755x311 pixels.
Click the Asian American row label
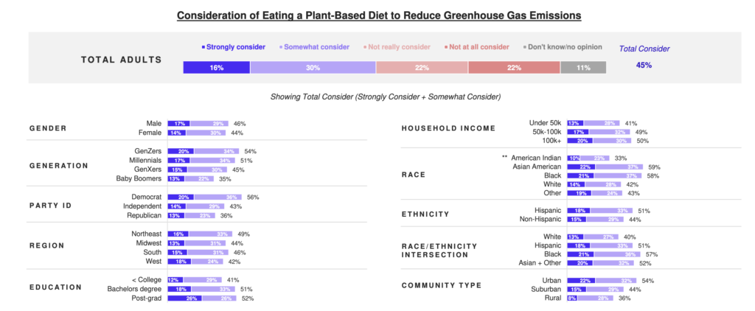coord(534,167)
